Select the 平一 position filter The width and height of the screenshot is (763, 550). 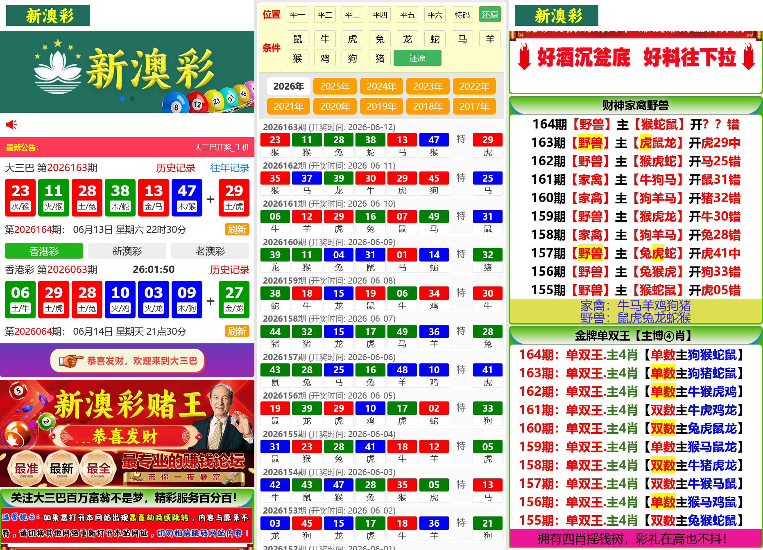pyautogui.click(x=297, y=15)
